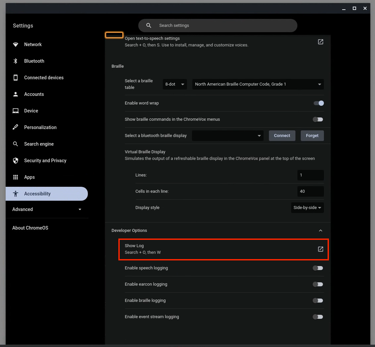Open the 8-dot braille type dropdown

[175, 84]
